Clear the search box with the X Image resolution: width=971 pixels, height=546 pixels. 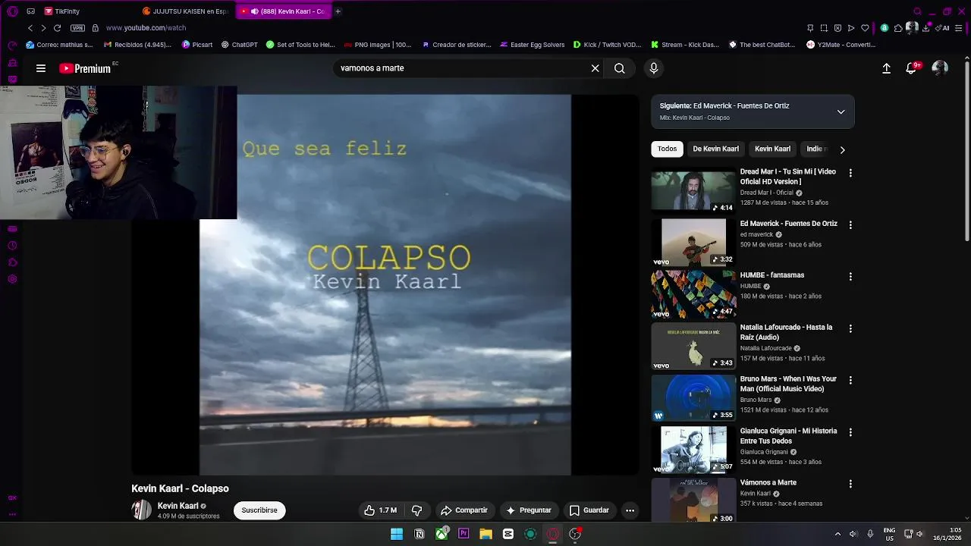(x=595, y=68)
